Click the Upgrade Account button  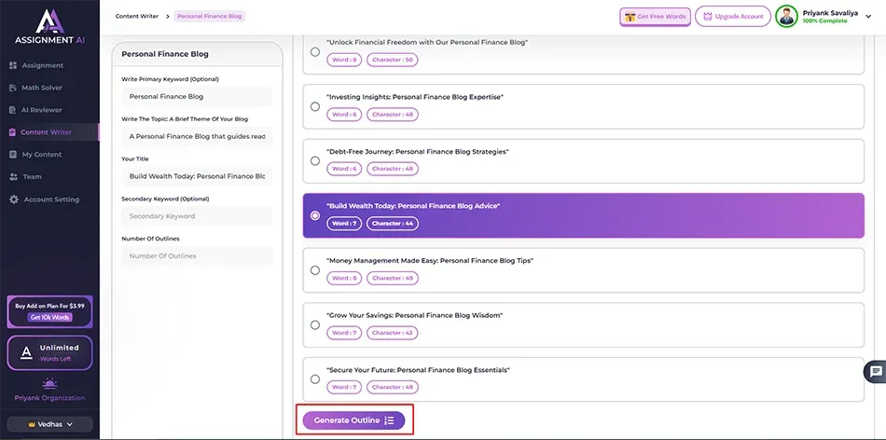[733, 17]
